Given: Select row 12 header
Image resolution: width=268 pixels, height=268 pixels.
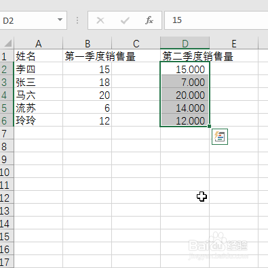Looking at the screenshot, I should click(7, 198).
